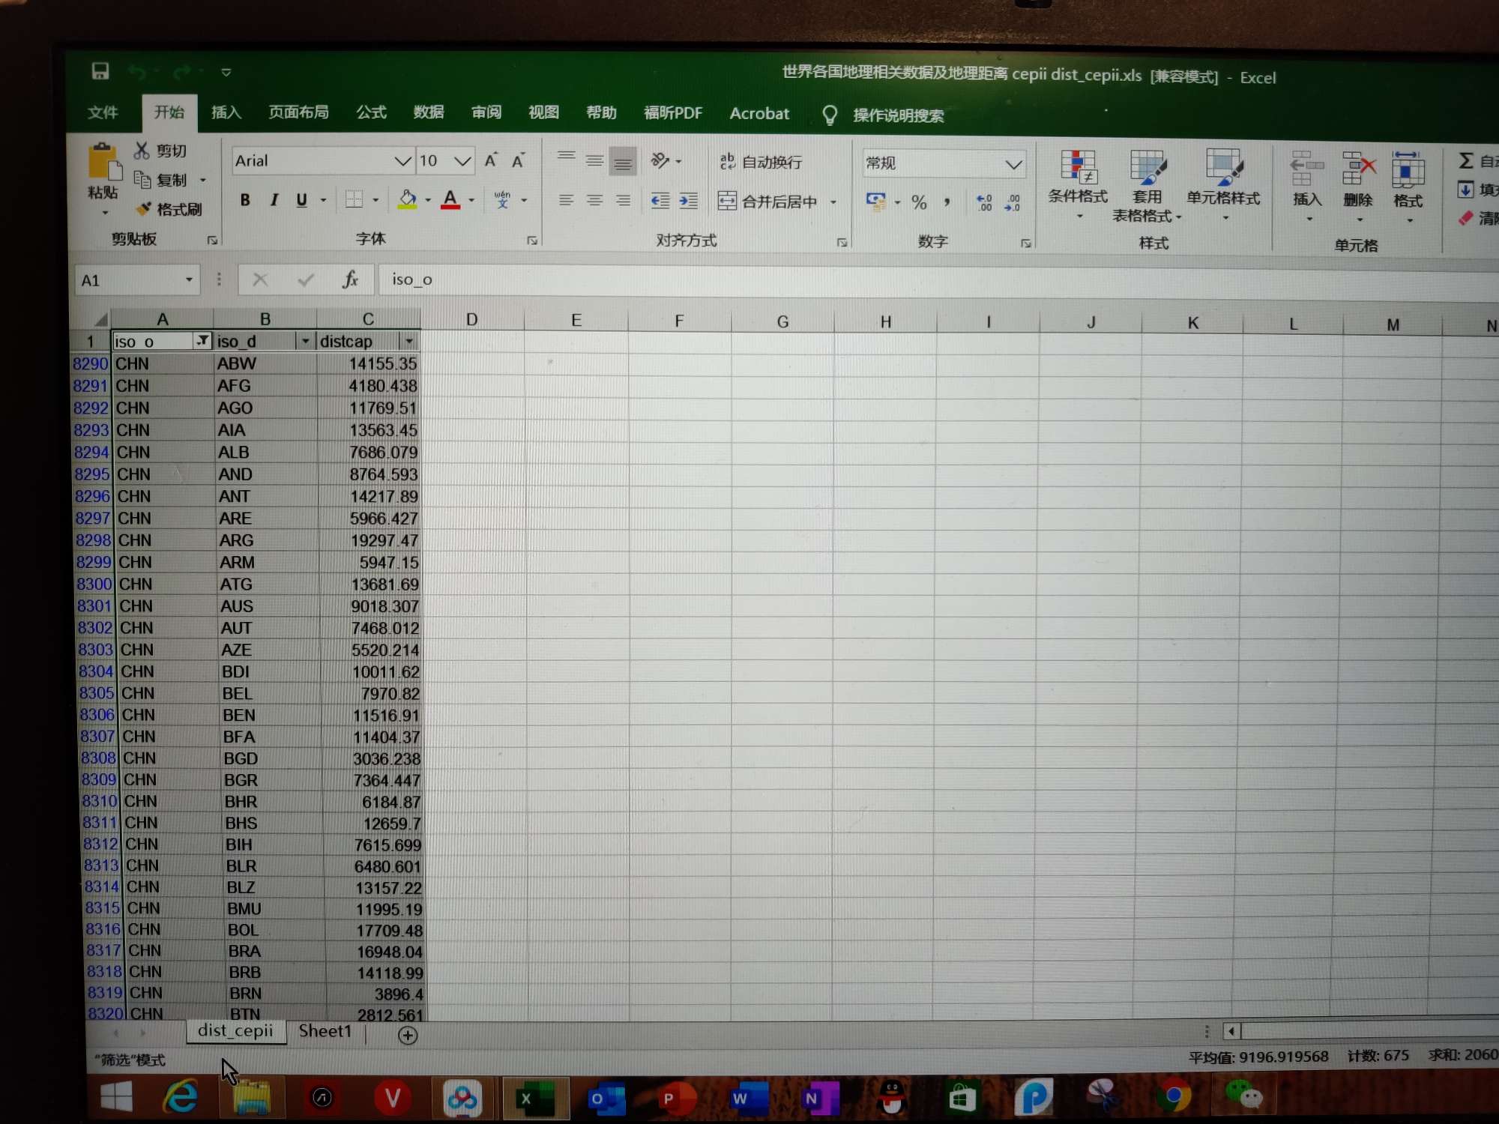1499x1124 pixels.
Task: Toggle Italic formatting
Action: coord(274,199)
